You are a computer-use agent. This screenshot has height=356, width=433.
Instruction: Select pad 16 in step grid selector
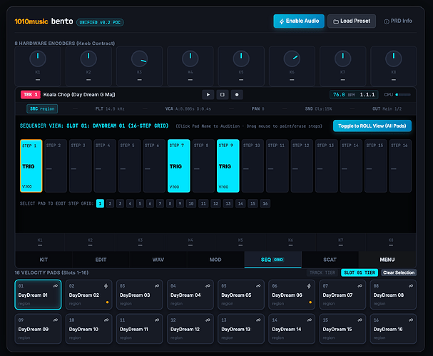point(265,203)
